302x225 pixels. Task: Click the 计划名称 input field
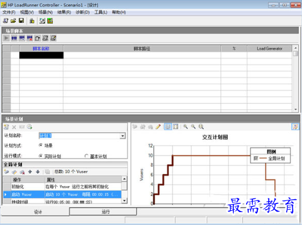click(x=79, y=136)
